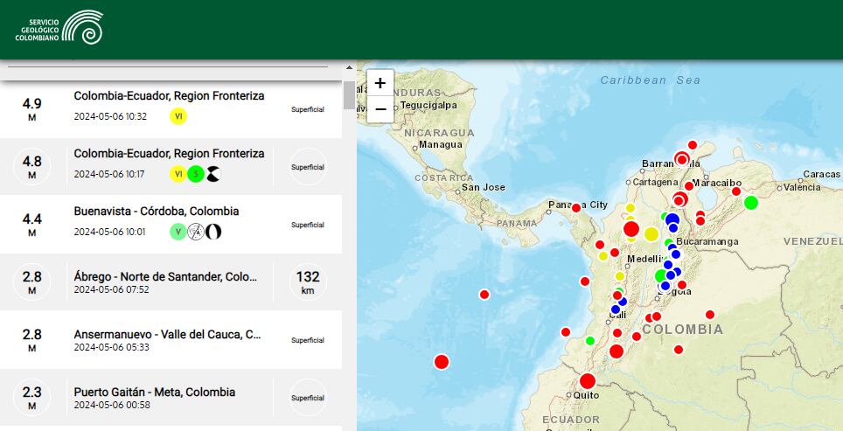Click the green S icon on 10:17 event
The height and width of the screenshot is (431, 843).
point(196,174)
